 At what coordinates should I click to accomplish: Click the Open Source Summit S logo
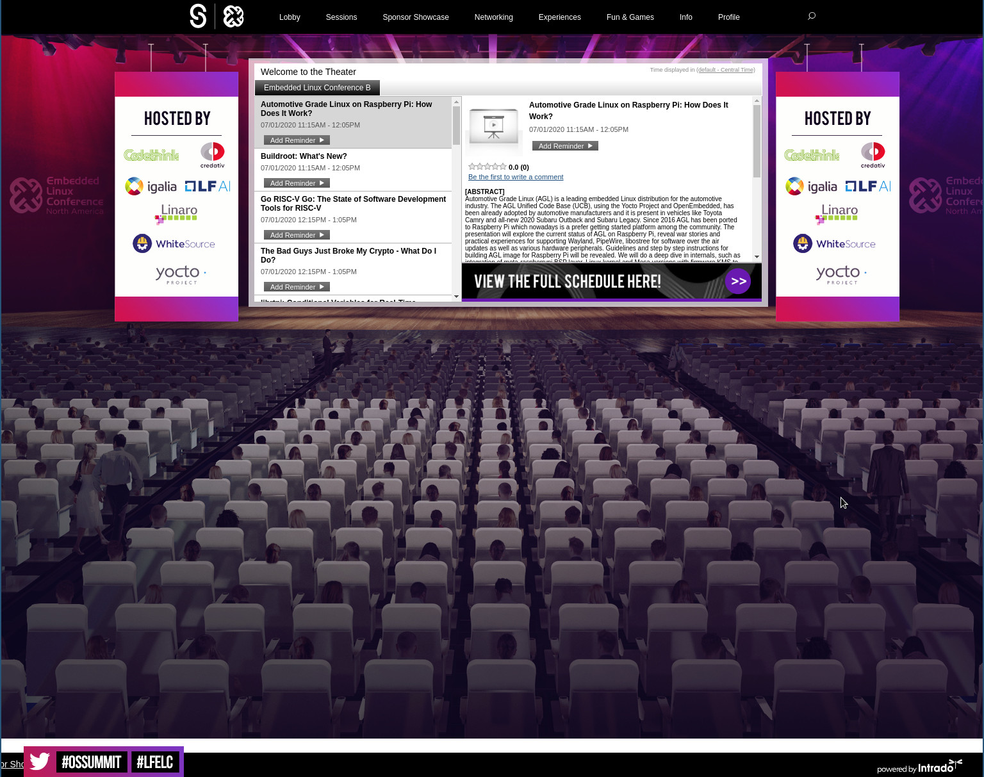(x=198, y=16)
